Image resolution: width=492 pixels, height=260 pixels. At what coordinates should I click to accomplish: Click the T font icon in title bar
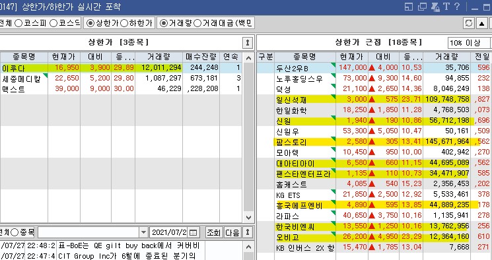click(x=446, y=7)
